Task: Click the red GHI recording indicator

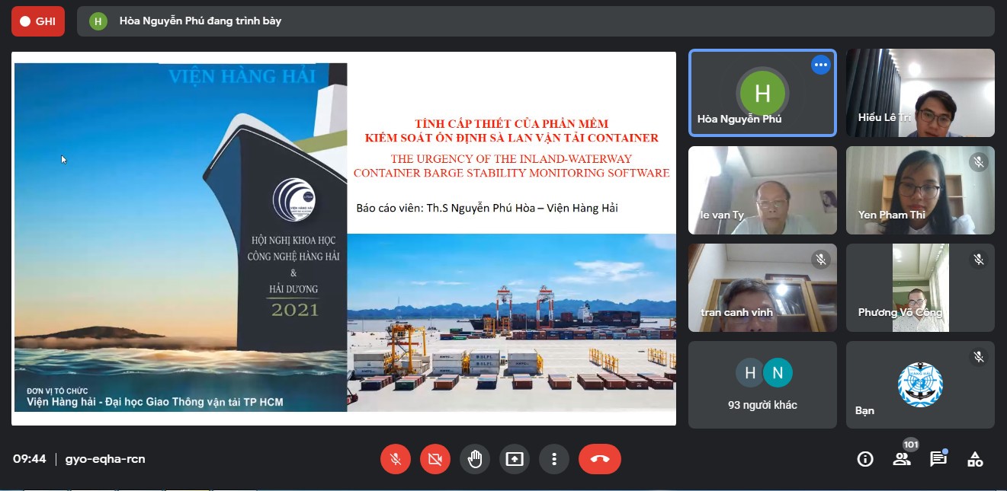Action: pos(38,21)
